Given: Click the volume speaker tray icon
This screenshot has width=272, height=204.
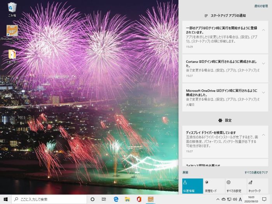Looking at the screenshot, I should coord(235,199).
